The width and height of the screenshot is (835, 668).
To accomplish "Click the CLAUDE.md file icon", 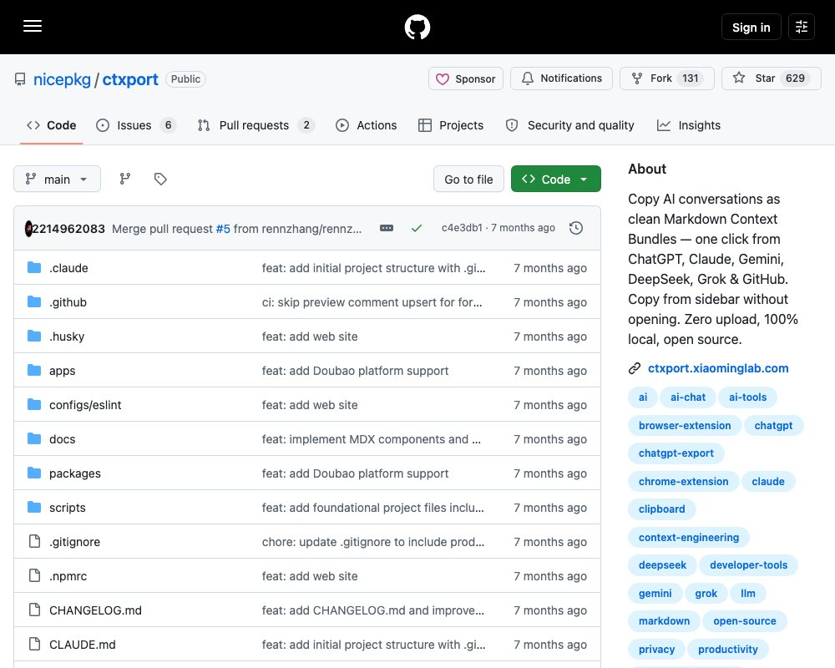I will (x=34, y=644).
